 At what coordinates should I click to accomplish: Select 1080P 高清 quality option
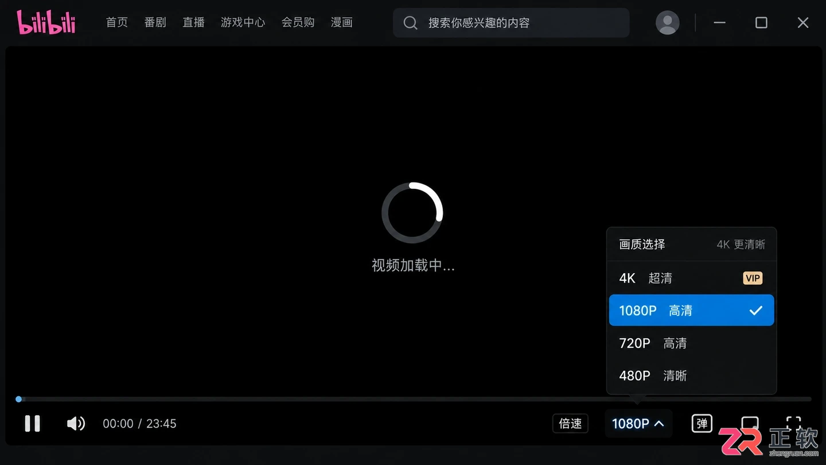(691, 310)
